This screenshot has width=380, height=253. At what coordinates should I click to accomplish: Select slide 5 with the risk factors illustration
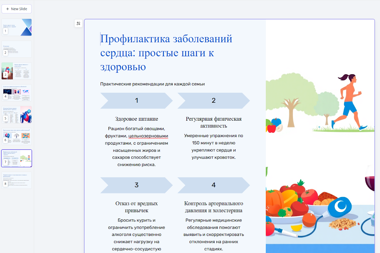point(16,115)
